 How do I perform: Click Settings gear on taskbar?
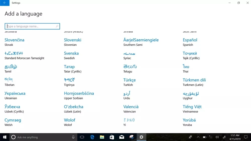point(141,137)
